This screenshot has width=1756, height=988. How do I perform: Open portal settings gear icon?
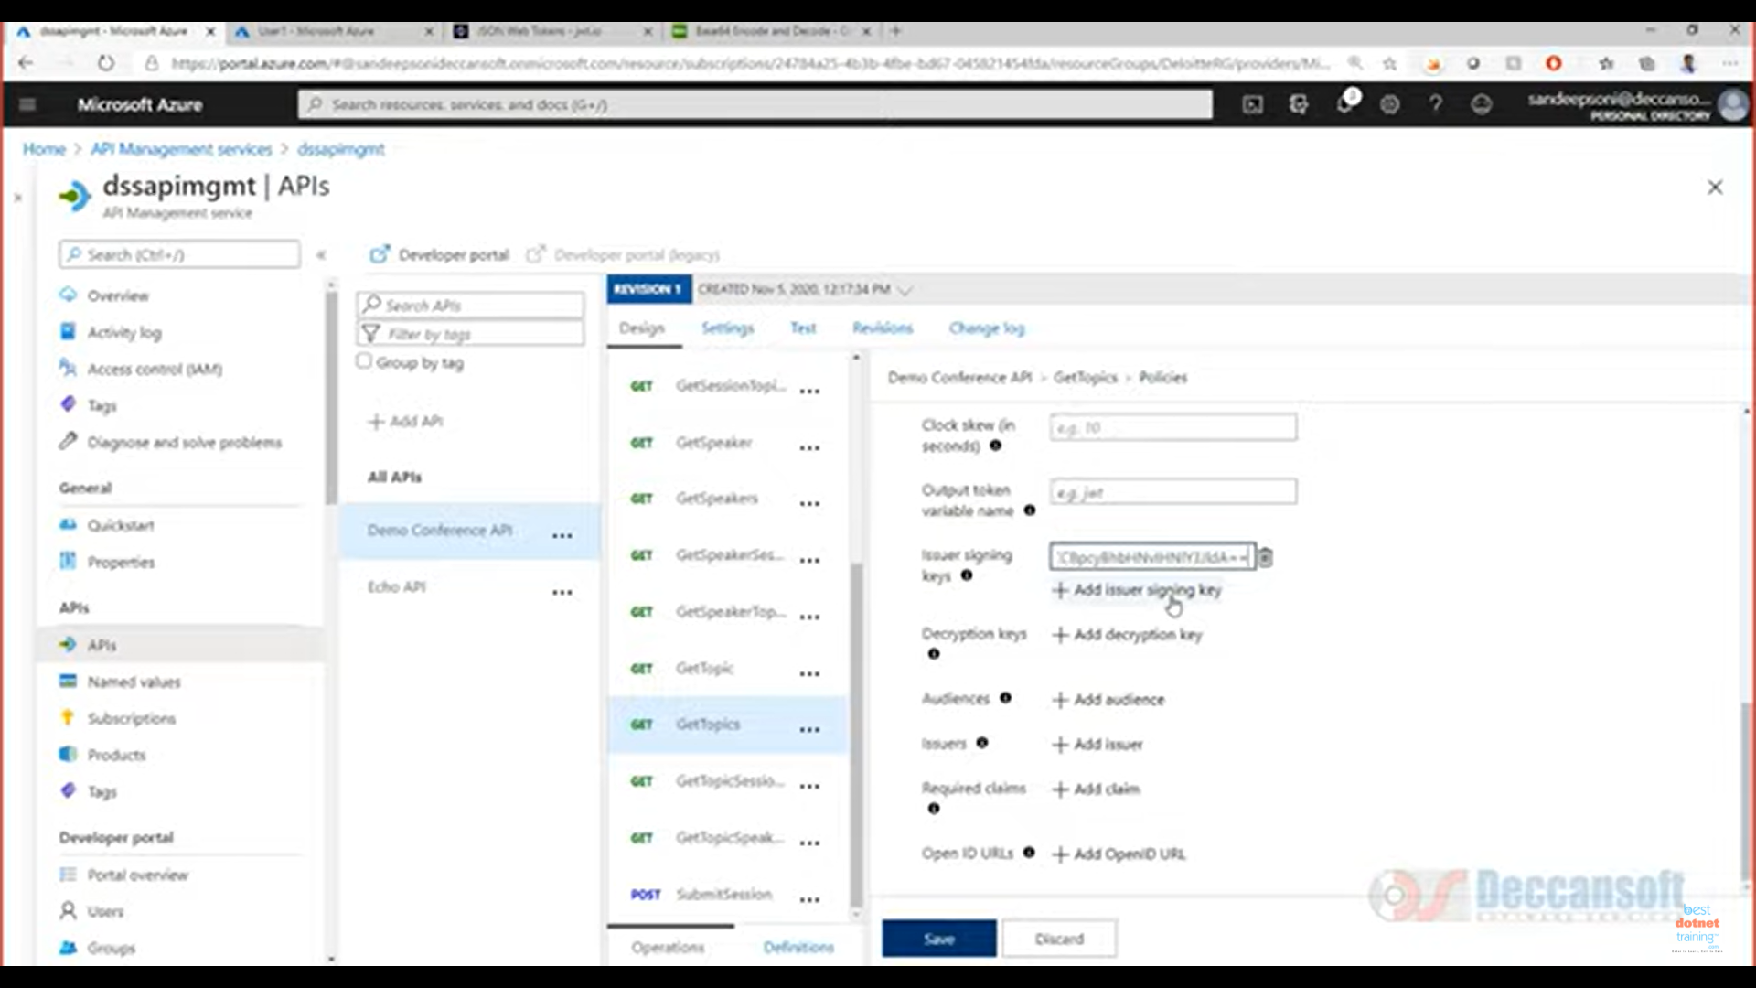pyautogui.click(x=1390, y=105)
